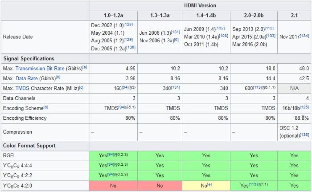312x192 pixels.
Task: Open the TMDS link in Character Rate row
Action: pos(22,89)
